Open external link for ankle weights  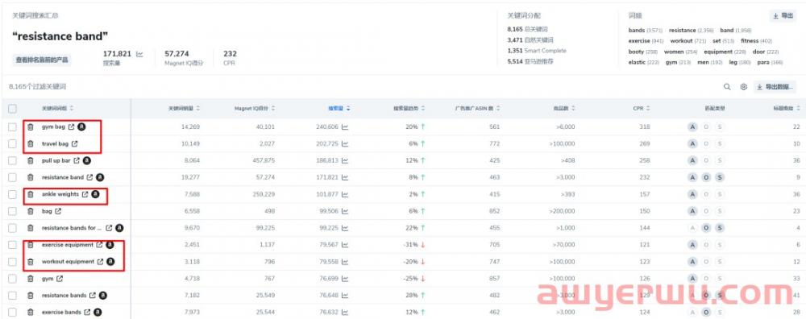click(85, 195)
